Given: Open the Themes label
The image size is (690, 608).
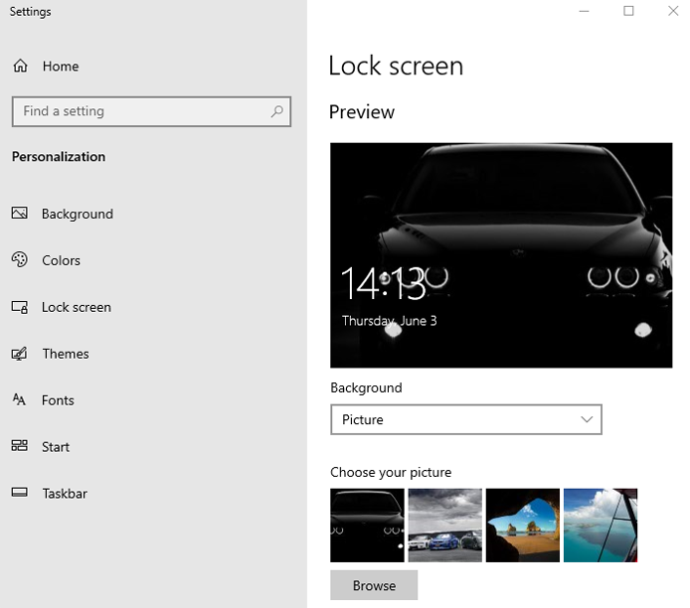Looking at the screenshot, I should coord(66,354).
